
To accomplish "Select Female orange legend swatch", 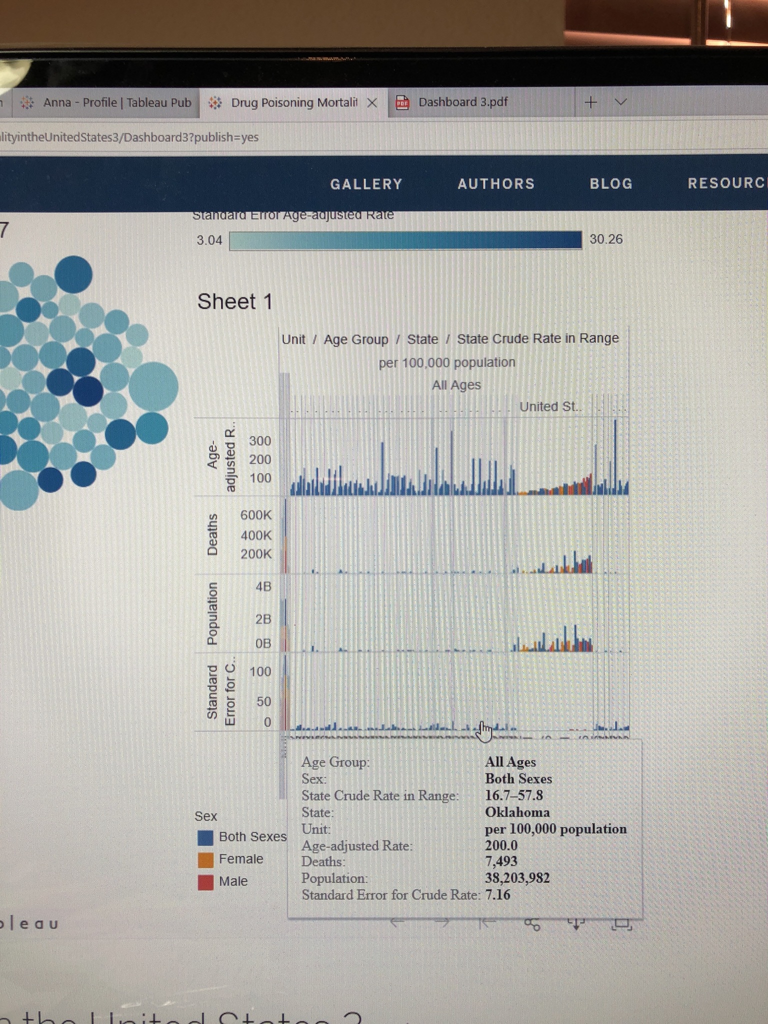I will 205,859.
